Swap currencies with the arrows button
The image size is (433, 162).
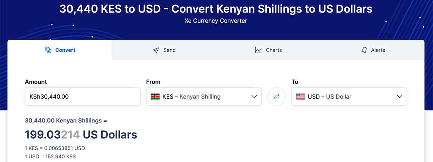[x=276, y=96]
